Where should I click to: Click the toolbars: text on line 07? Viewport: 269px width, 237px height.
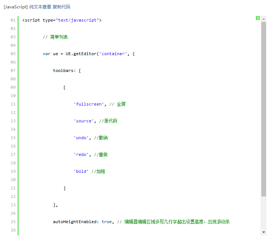click(64, 70)
